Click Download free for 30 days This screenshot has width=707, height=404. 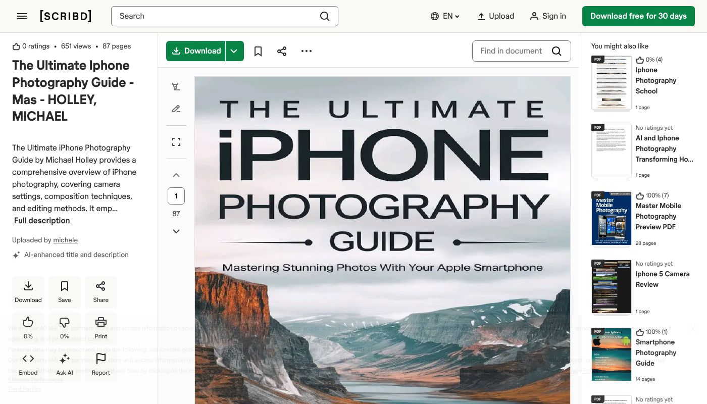coord(638,16)
